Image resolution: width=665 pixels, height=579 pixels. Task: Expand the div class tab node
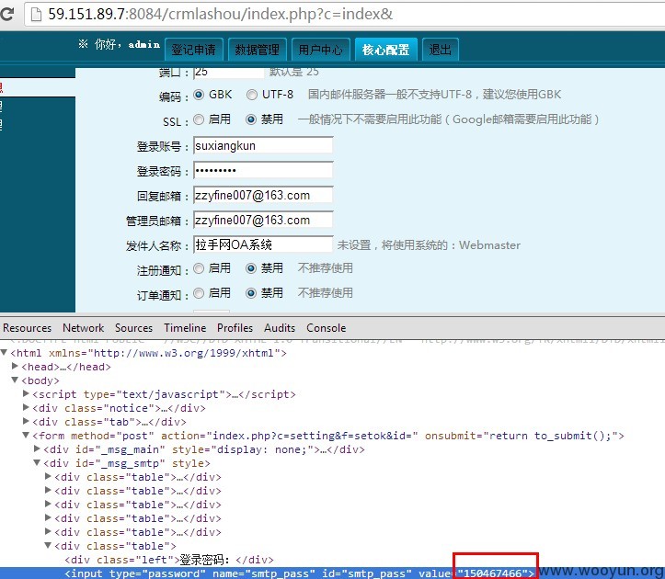pyautogui.click(x=26, y=421)
